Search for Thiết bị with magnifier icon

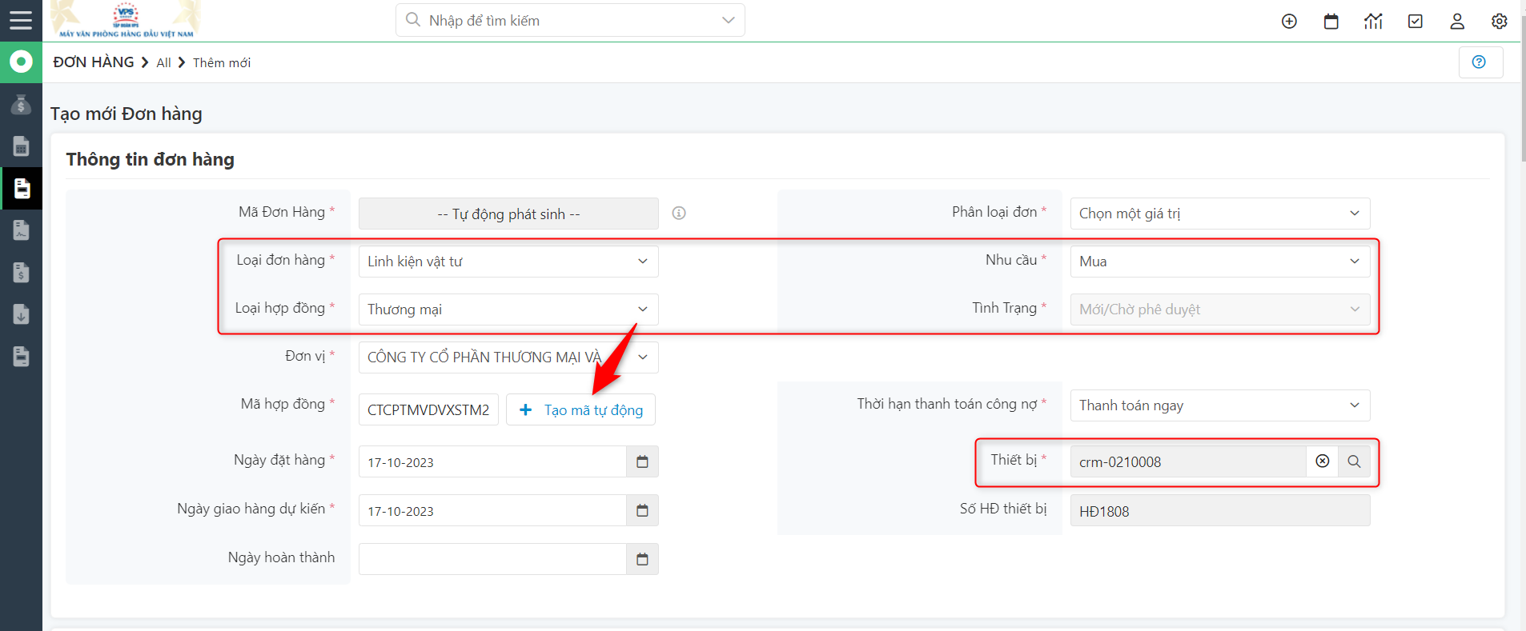click(1354, 461)
